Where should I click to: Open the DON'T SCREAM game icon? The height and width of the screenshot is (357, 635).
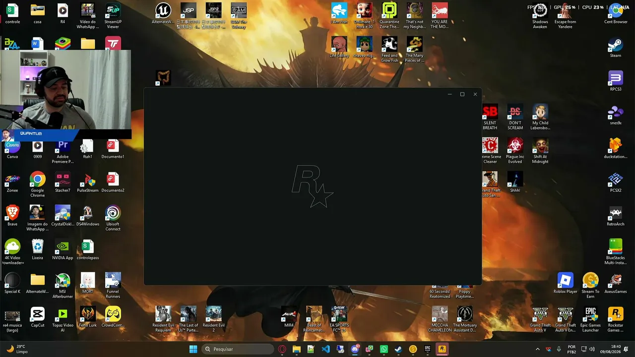[515, 118]
